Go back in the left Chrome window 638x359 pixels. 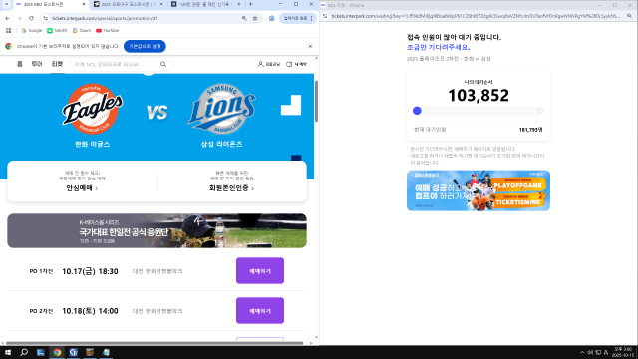(7, 18)
